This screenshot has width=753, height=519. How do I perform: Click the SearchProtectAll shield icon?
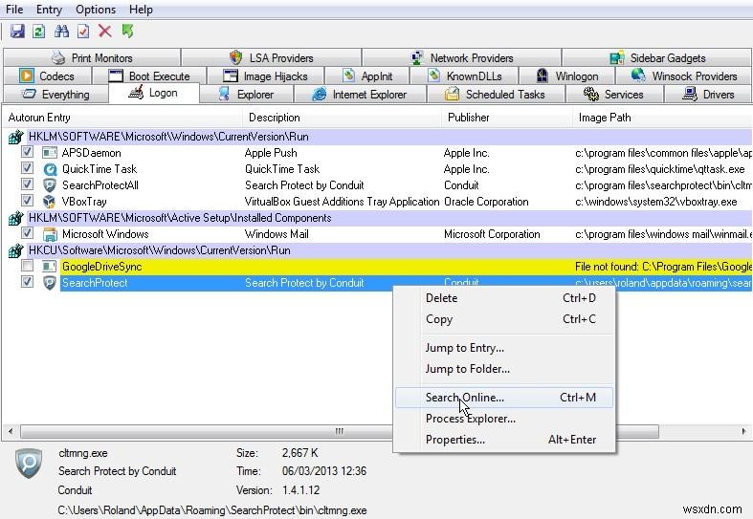tap(50, 185)
